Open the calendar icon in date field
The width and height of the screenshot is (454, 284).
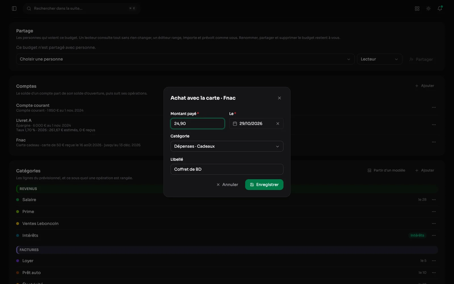[x=235, y=124]
